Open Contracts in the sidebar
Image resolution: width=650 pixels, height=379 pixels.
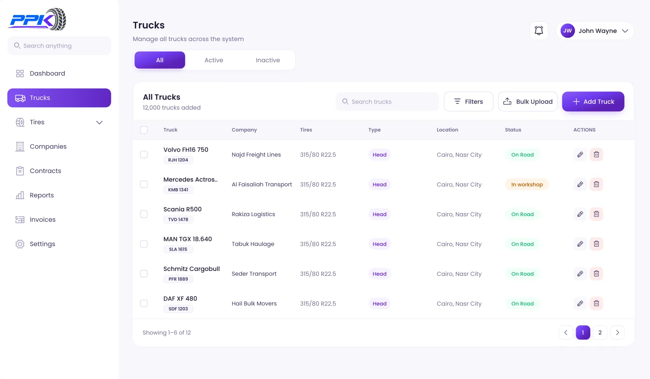coord(59,171)
